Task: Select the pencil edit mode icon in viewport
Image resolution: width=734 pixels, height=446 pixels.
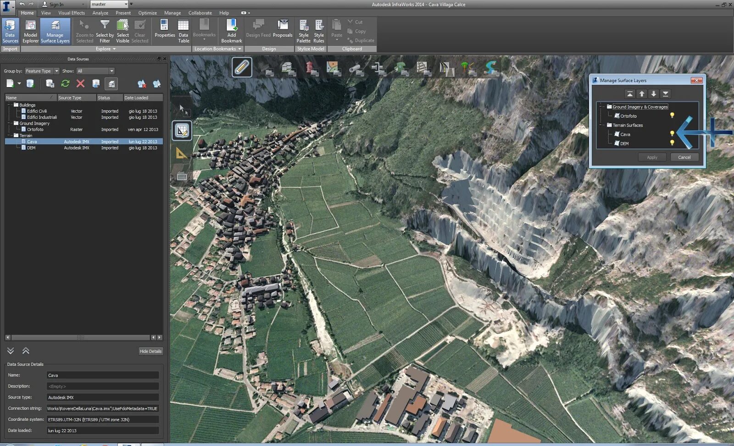Action: [x=242, y=67]
